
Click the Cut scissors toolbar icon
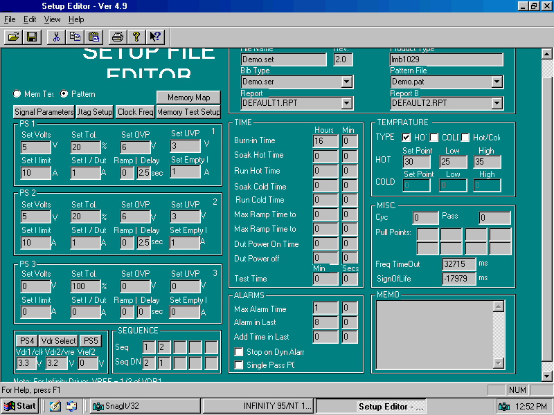point(57,37)
